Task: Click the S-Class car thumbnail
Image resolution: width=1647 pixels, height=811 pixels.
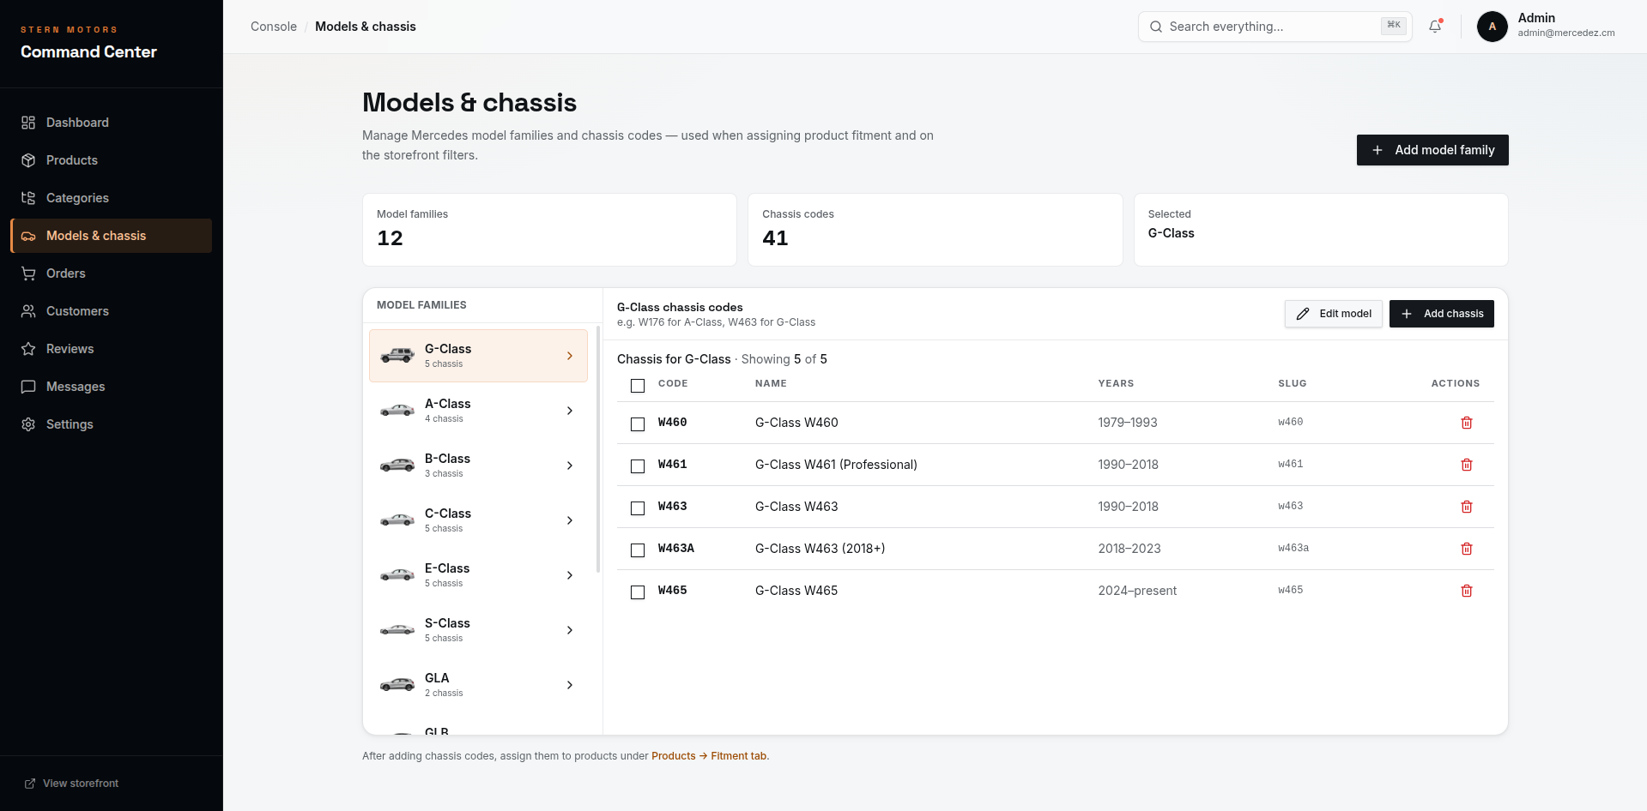Action: 397,629
